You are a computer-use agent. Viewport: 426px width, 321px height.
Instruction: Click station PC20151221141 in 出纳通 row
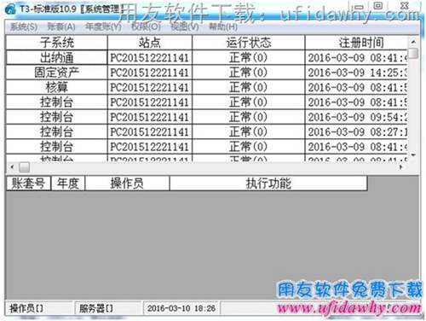[150, 58]
